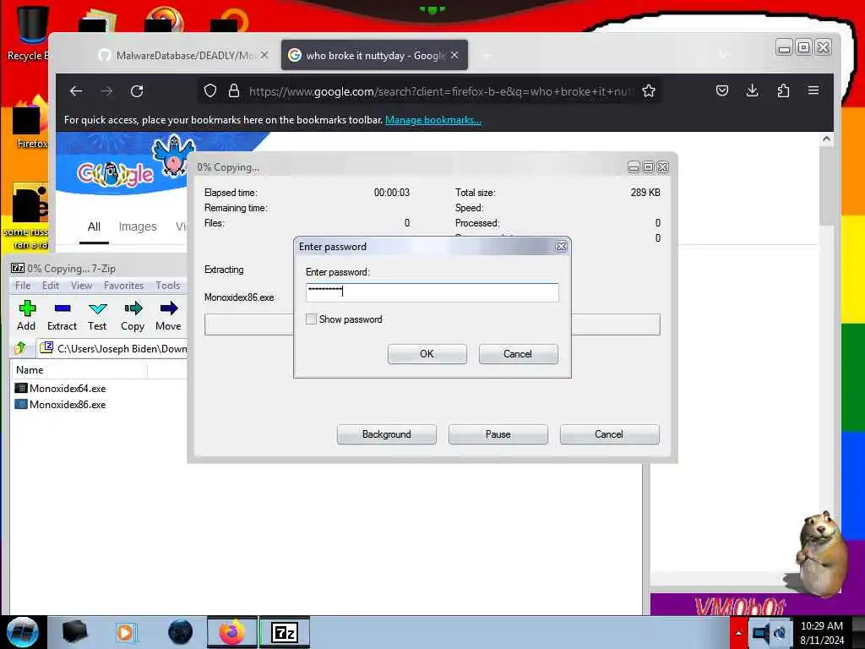
Task: Open the media player taskbar icon
Action: (x=125, y=632)
